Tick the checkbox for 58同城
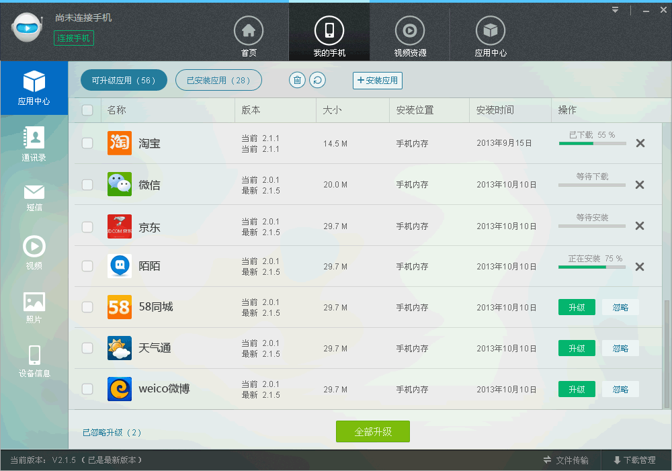The width and height of the screenshot is (672, 471). click(87, 307)
